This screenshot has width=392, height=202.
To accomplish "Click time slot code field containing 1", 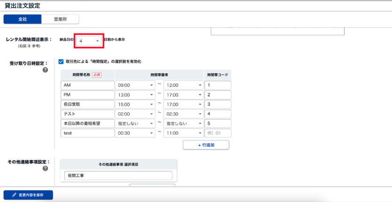I will coord(218,85).
